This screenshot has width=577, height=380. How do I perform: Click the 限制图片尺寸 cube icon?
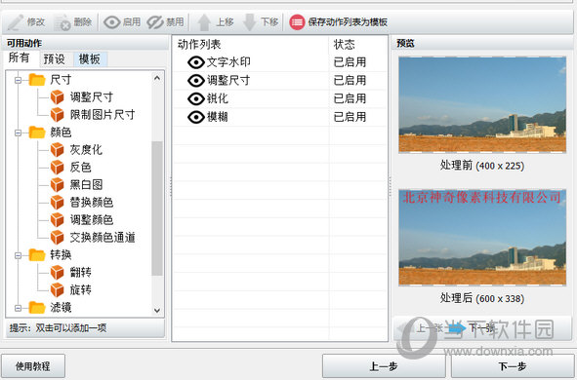(x=57, y=115)
